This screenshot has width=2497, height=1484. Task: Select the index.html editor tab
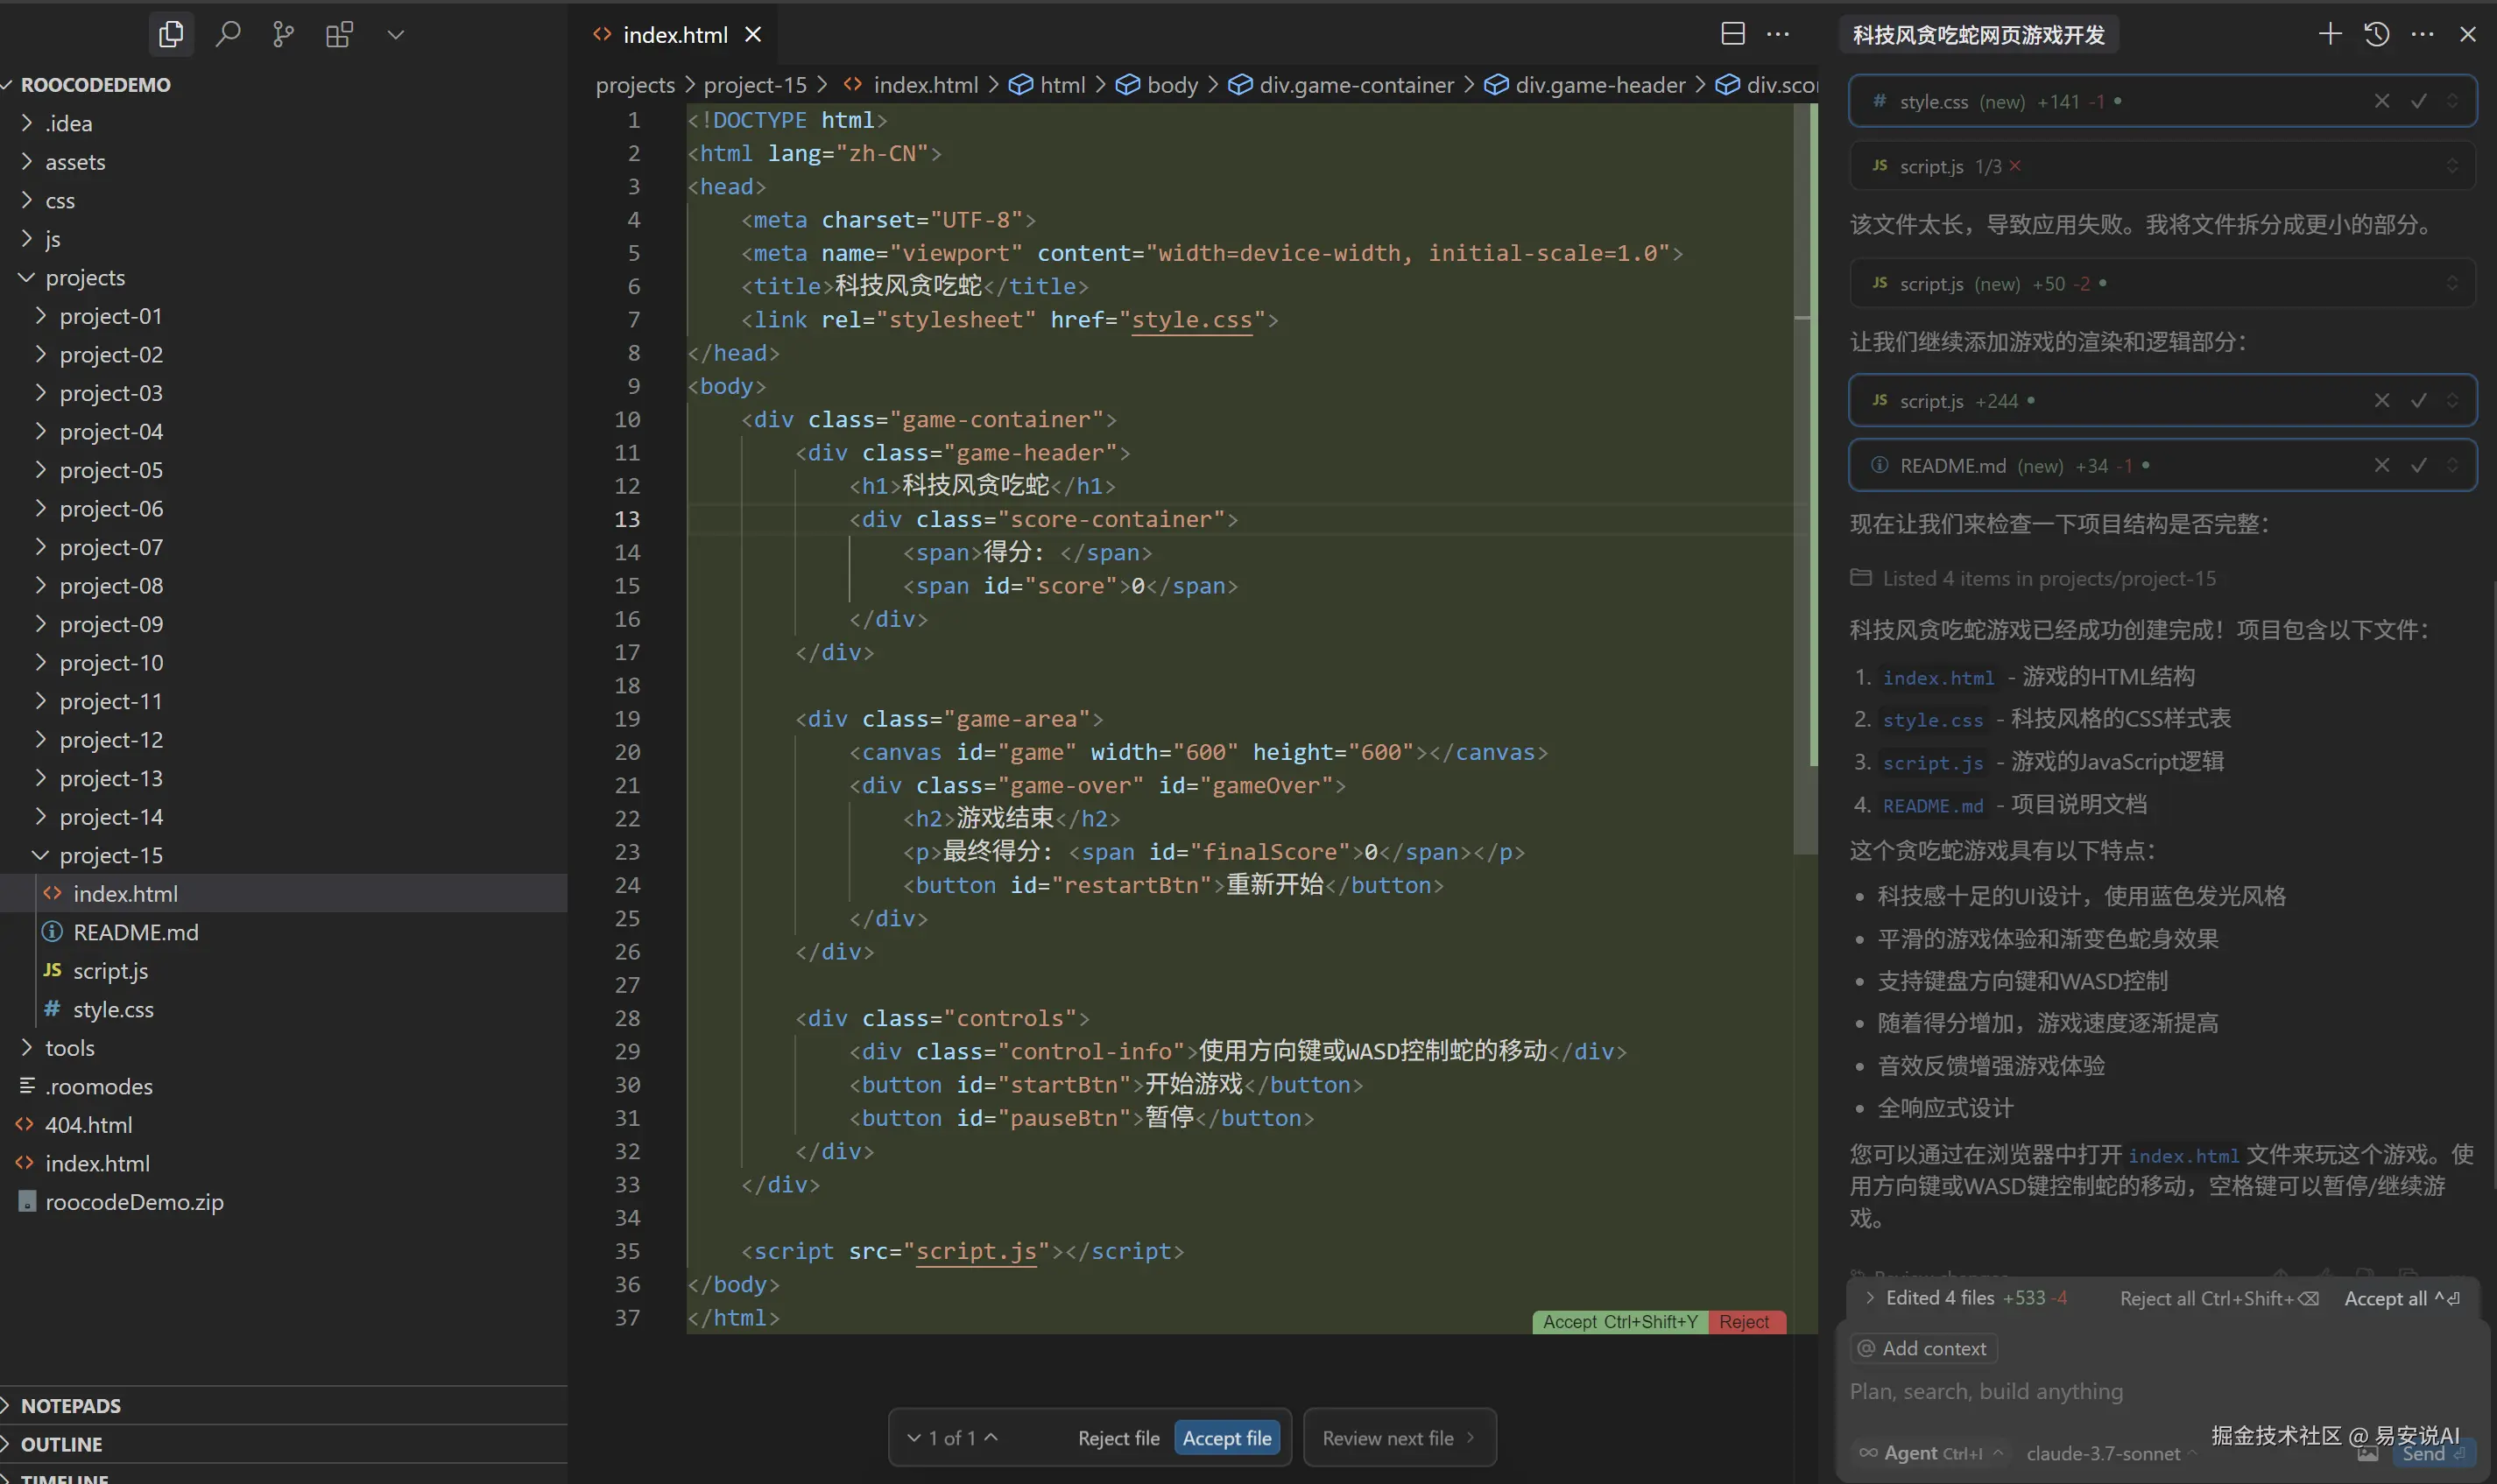(x=675, y=35)
